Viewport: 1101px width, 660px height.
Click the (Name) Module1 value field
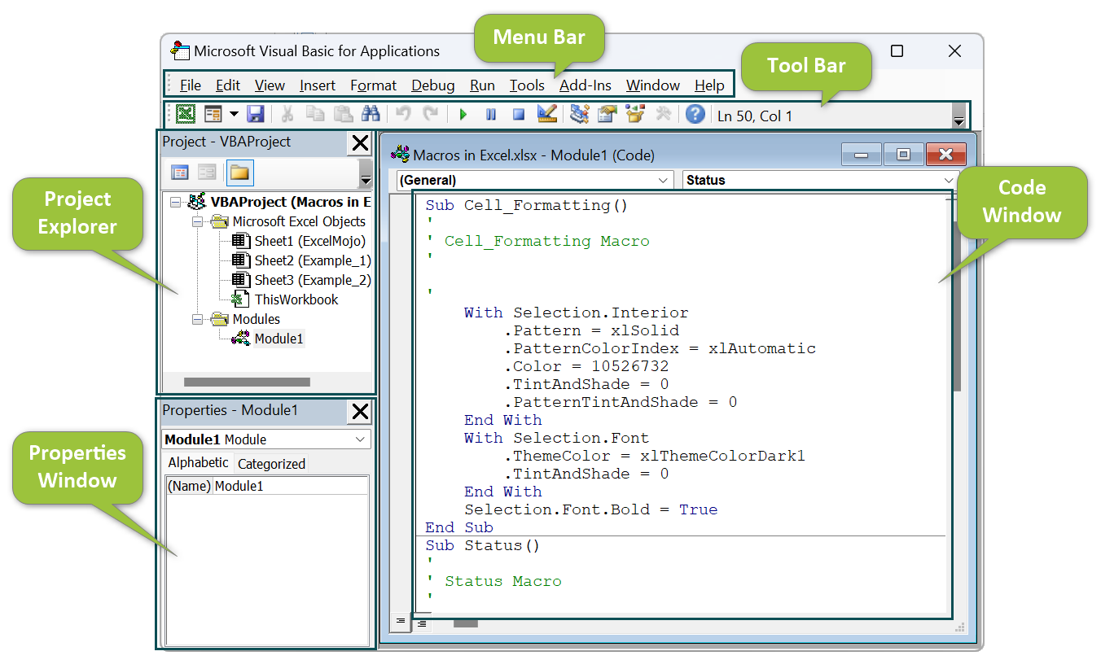coord(291,486)
